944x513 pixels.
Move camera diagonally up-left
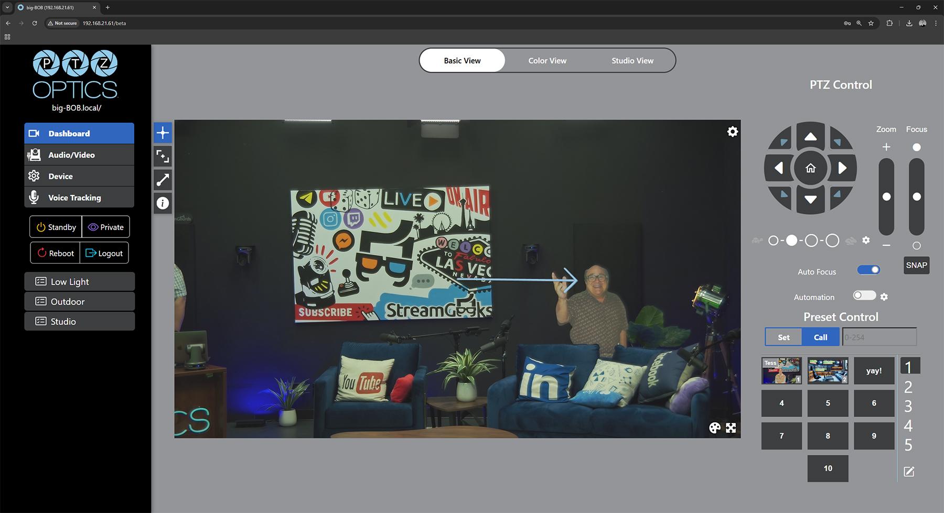coord(784,141)
